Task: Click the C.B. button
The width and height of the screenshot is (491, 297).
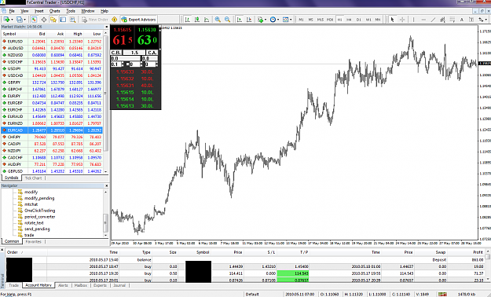Action: (116, 53)
